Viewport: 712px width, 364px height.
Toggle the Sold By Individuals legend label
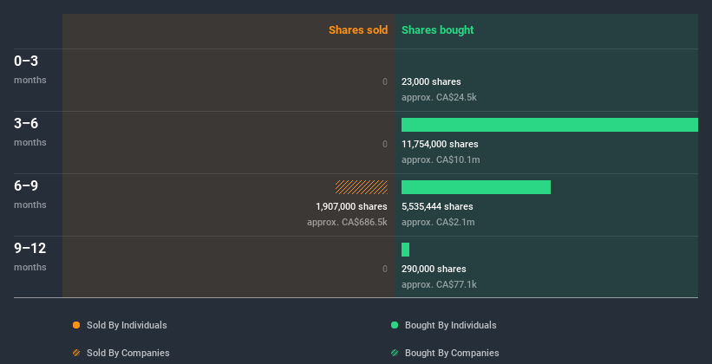point(127,325)
